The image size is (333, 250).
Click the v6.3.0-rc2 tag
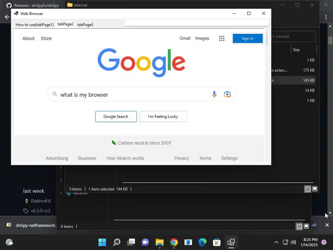(41, 211)
